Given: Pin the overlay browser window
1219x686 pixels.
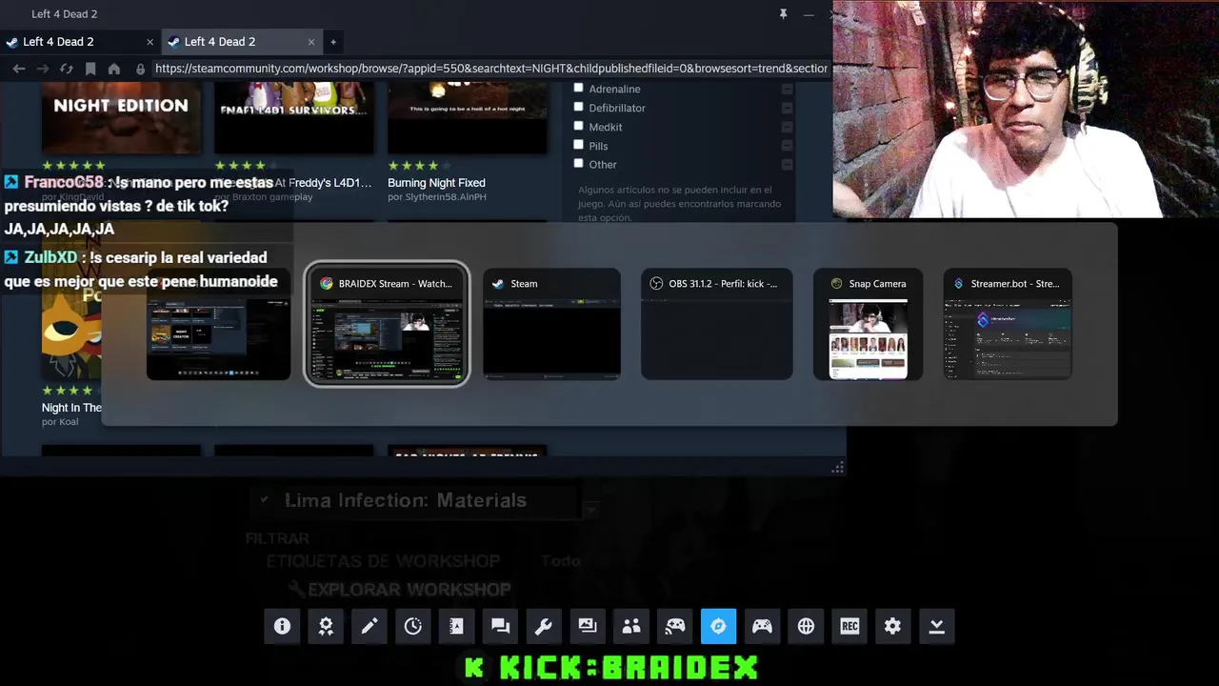Looking at the screenshot, I should (783, 14).
